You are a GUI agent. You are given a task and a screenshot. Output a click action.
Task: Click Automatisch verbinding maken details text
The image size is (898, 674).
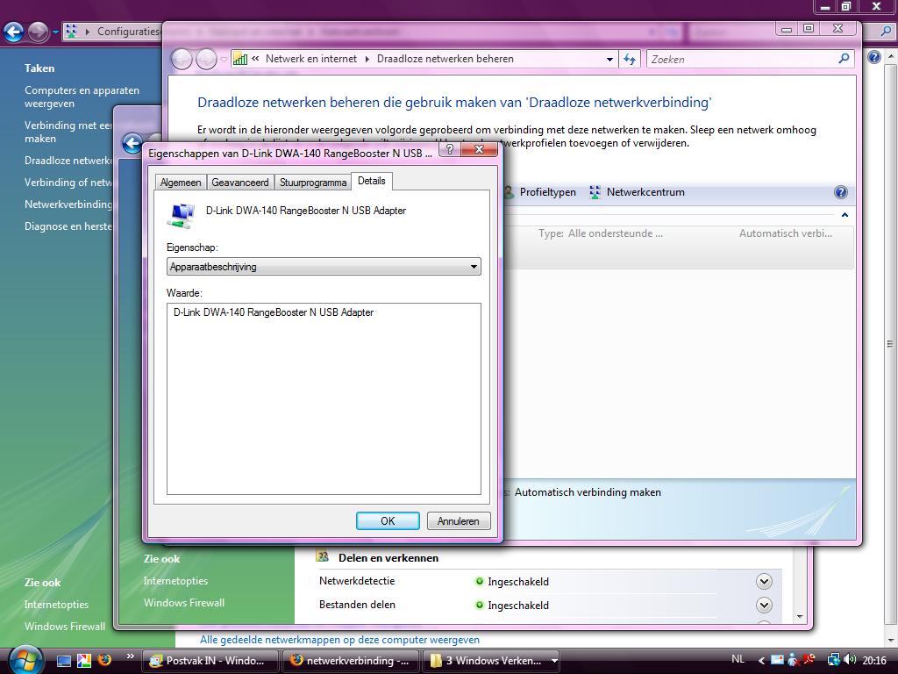pos(588,492)
